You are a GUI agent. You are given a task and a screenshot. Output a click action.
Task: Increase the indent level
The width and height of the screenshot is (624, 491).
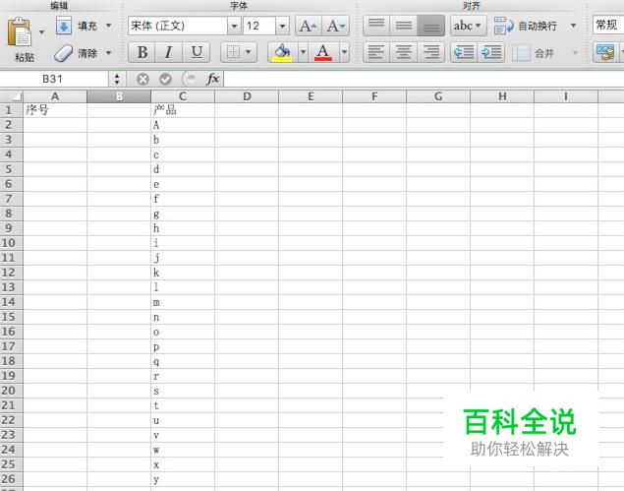(491, 52)
